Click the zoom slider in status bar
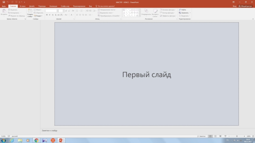 pyautogui.click(x=237, y=136)
